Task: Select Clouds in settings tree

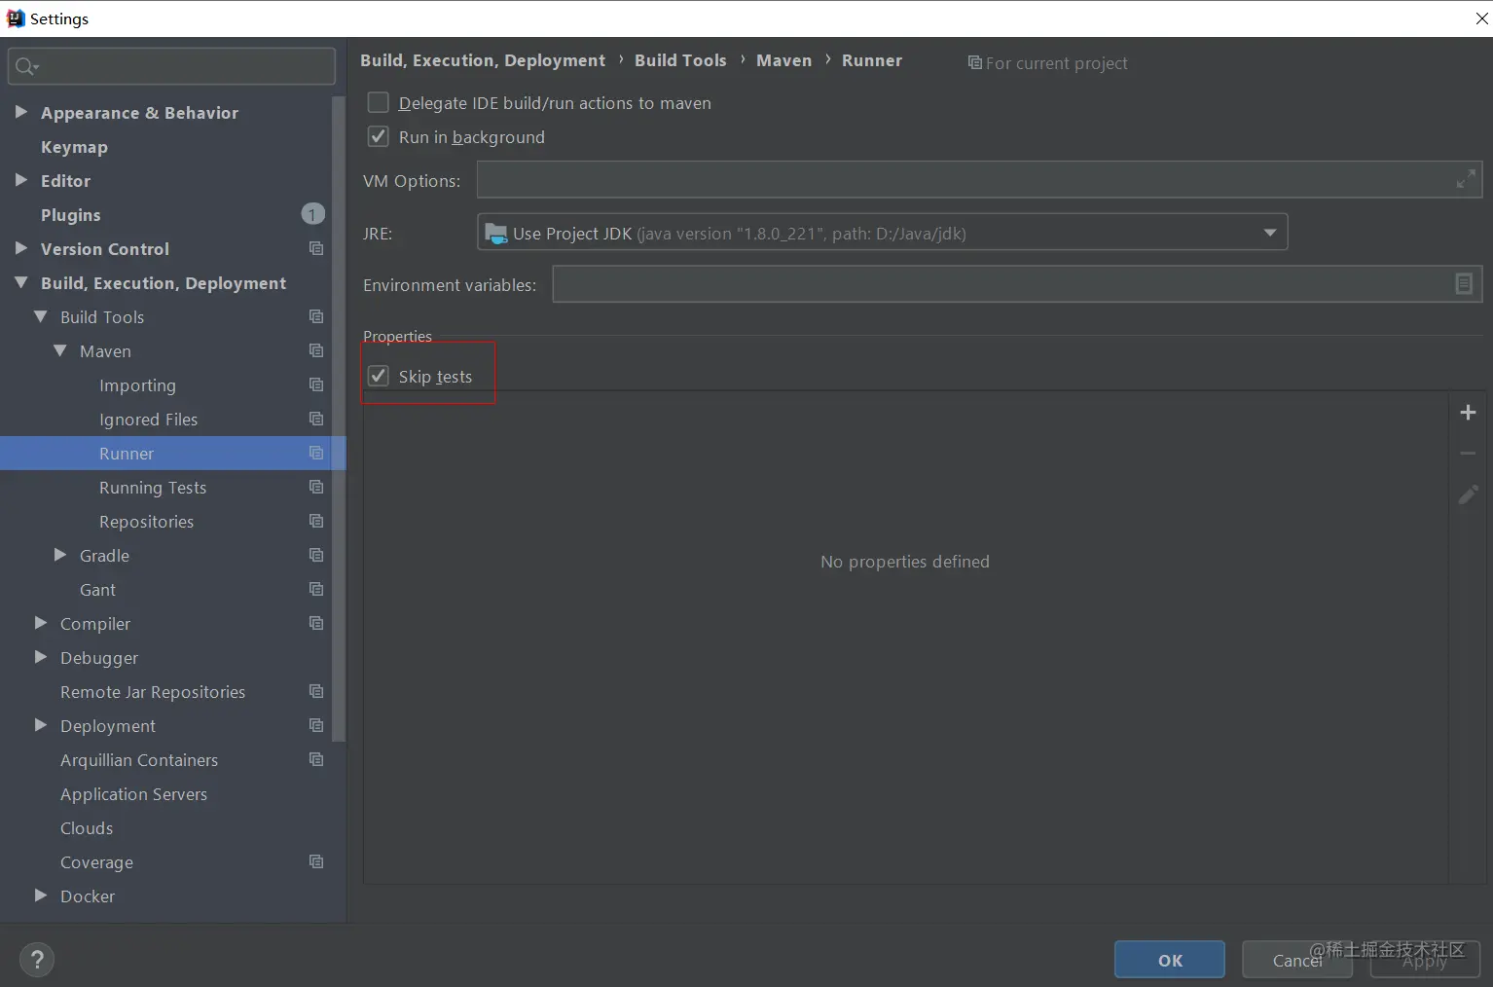Action: click(x=87, y=828)
